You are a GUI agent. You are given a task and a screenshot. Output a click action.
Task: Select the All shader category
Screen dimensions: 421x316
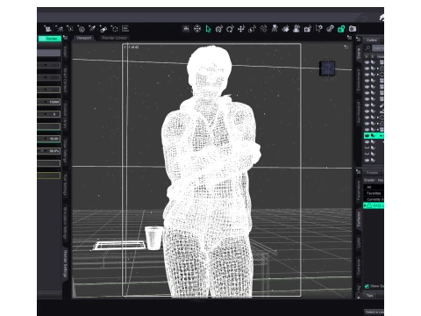tap(374, 187)
